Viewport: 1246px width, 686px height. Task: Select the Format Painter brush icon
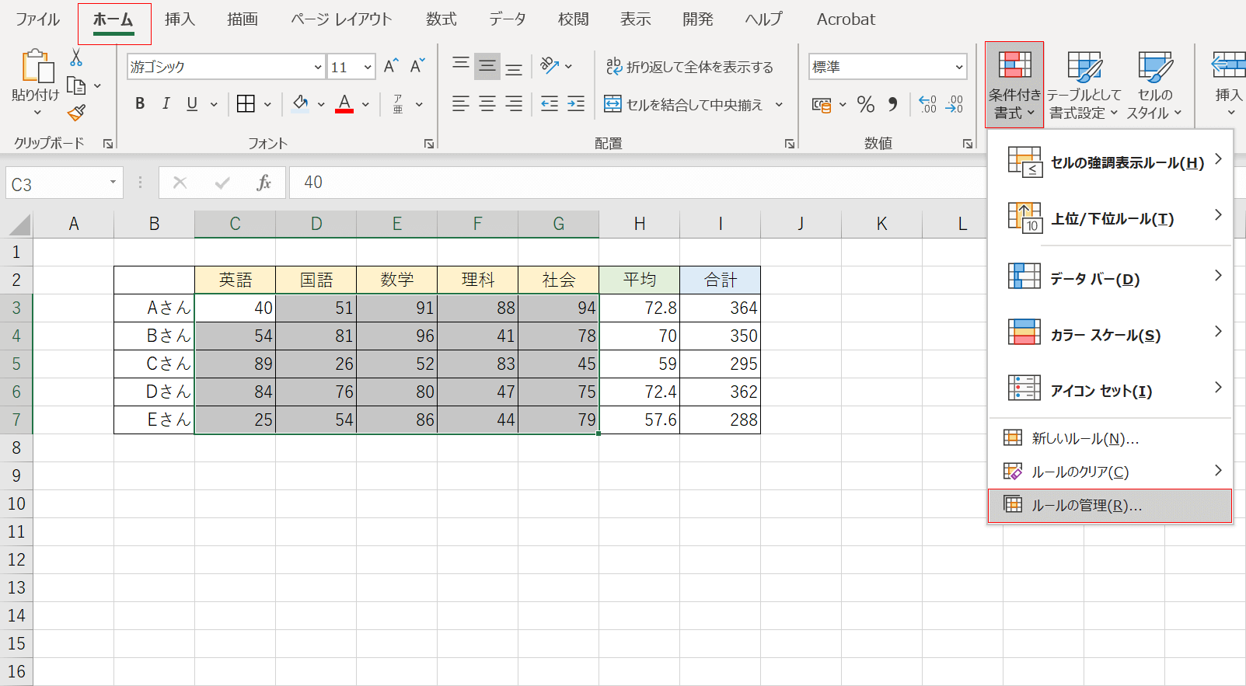click(76, 113)
